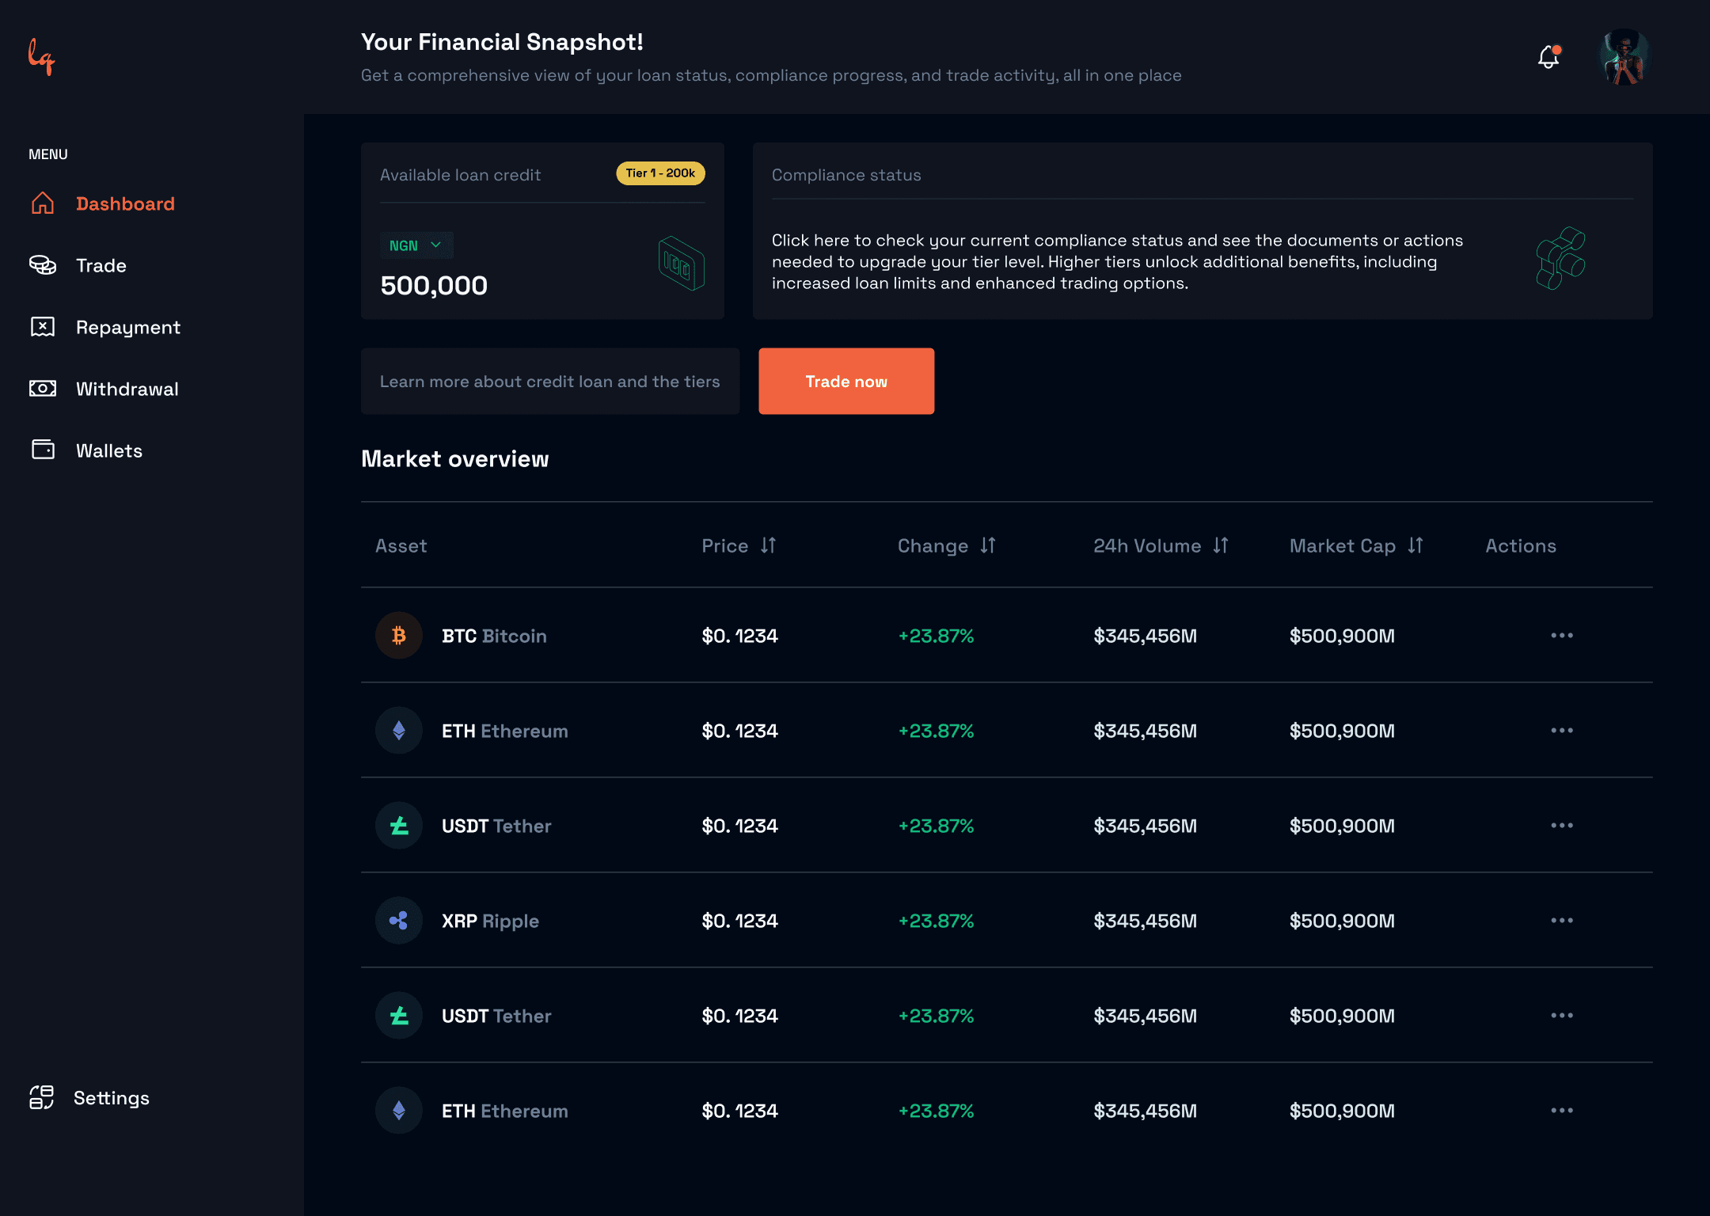The height and width of the screenshot is (1216, 1710).
Task: Click the XRP Ripple coin icon
Action: pos(399,921)
